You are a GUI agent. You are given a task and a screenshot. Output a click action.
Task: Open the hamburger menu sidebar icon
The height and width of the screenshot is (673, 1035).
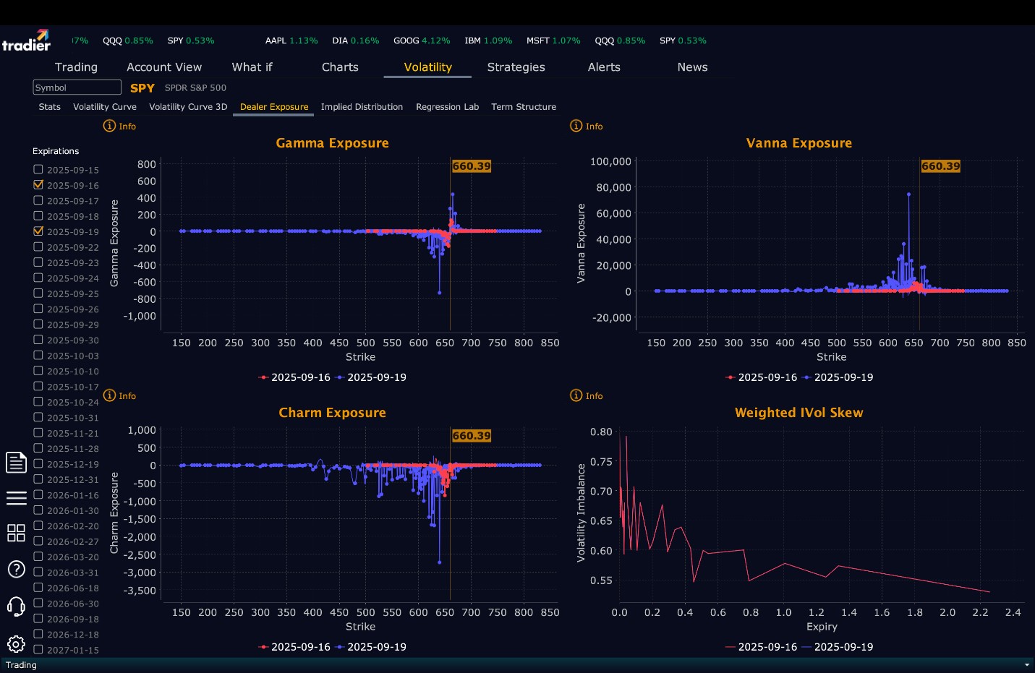[16, 498]
